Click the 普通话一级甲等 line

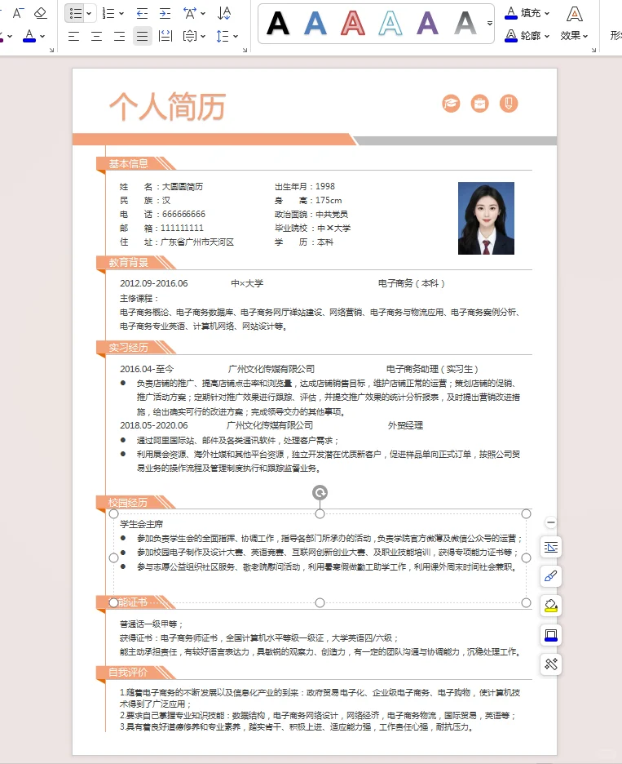point(152,624)
